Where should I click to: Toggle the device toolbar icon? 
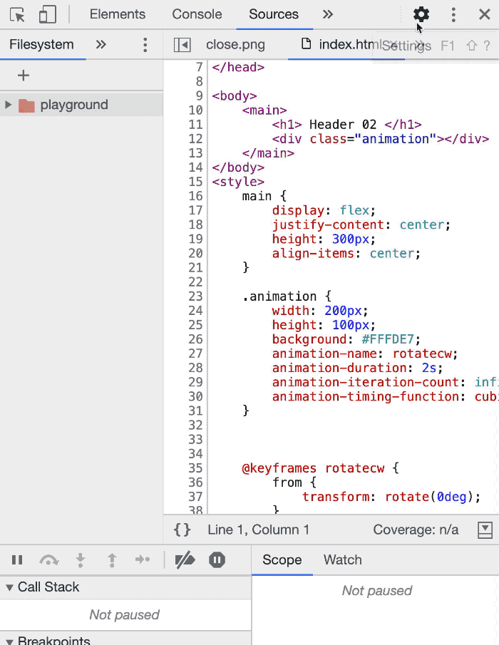[47, 14]
